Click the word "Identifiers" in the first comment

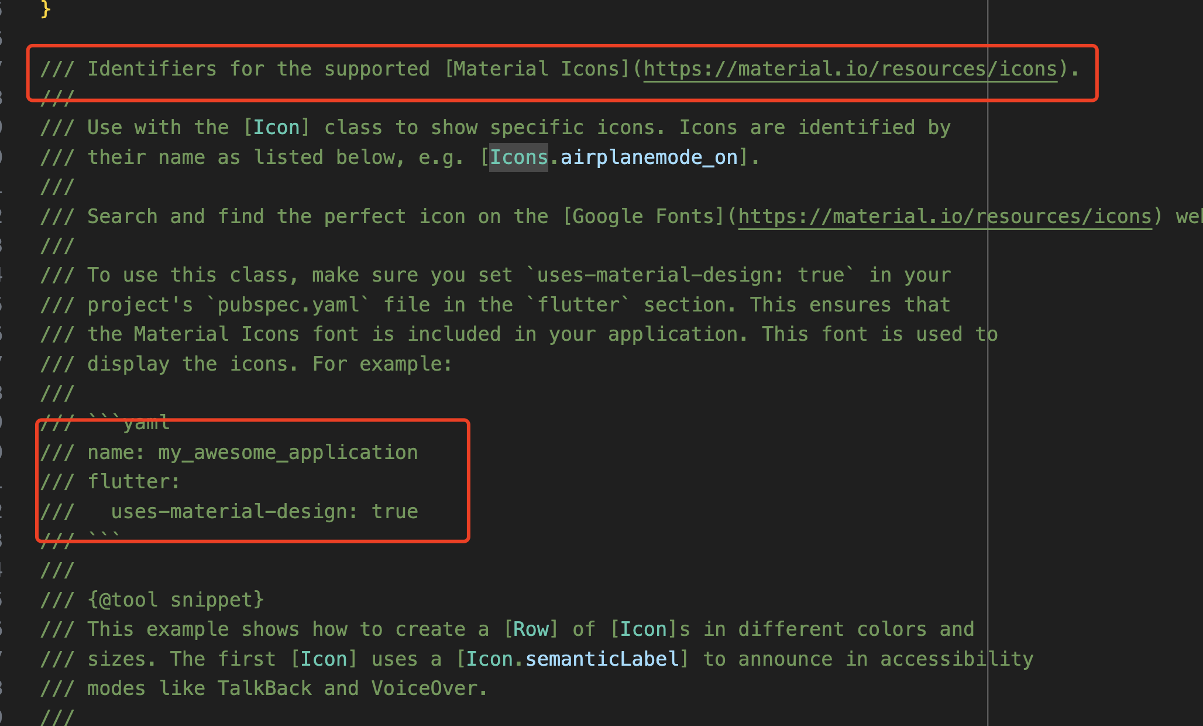click(152, 69)
